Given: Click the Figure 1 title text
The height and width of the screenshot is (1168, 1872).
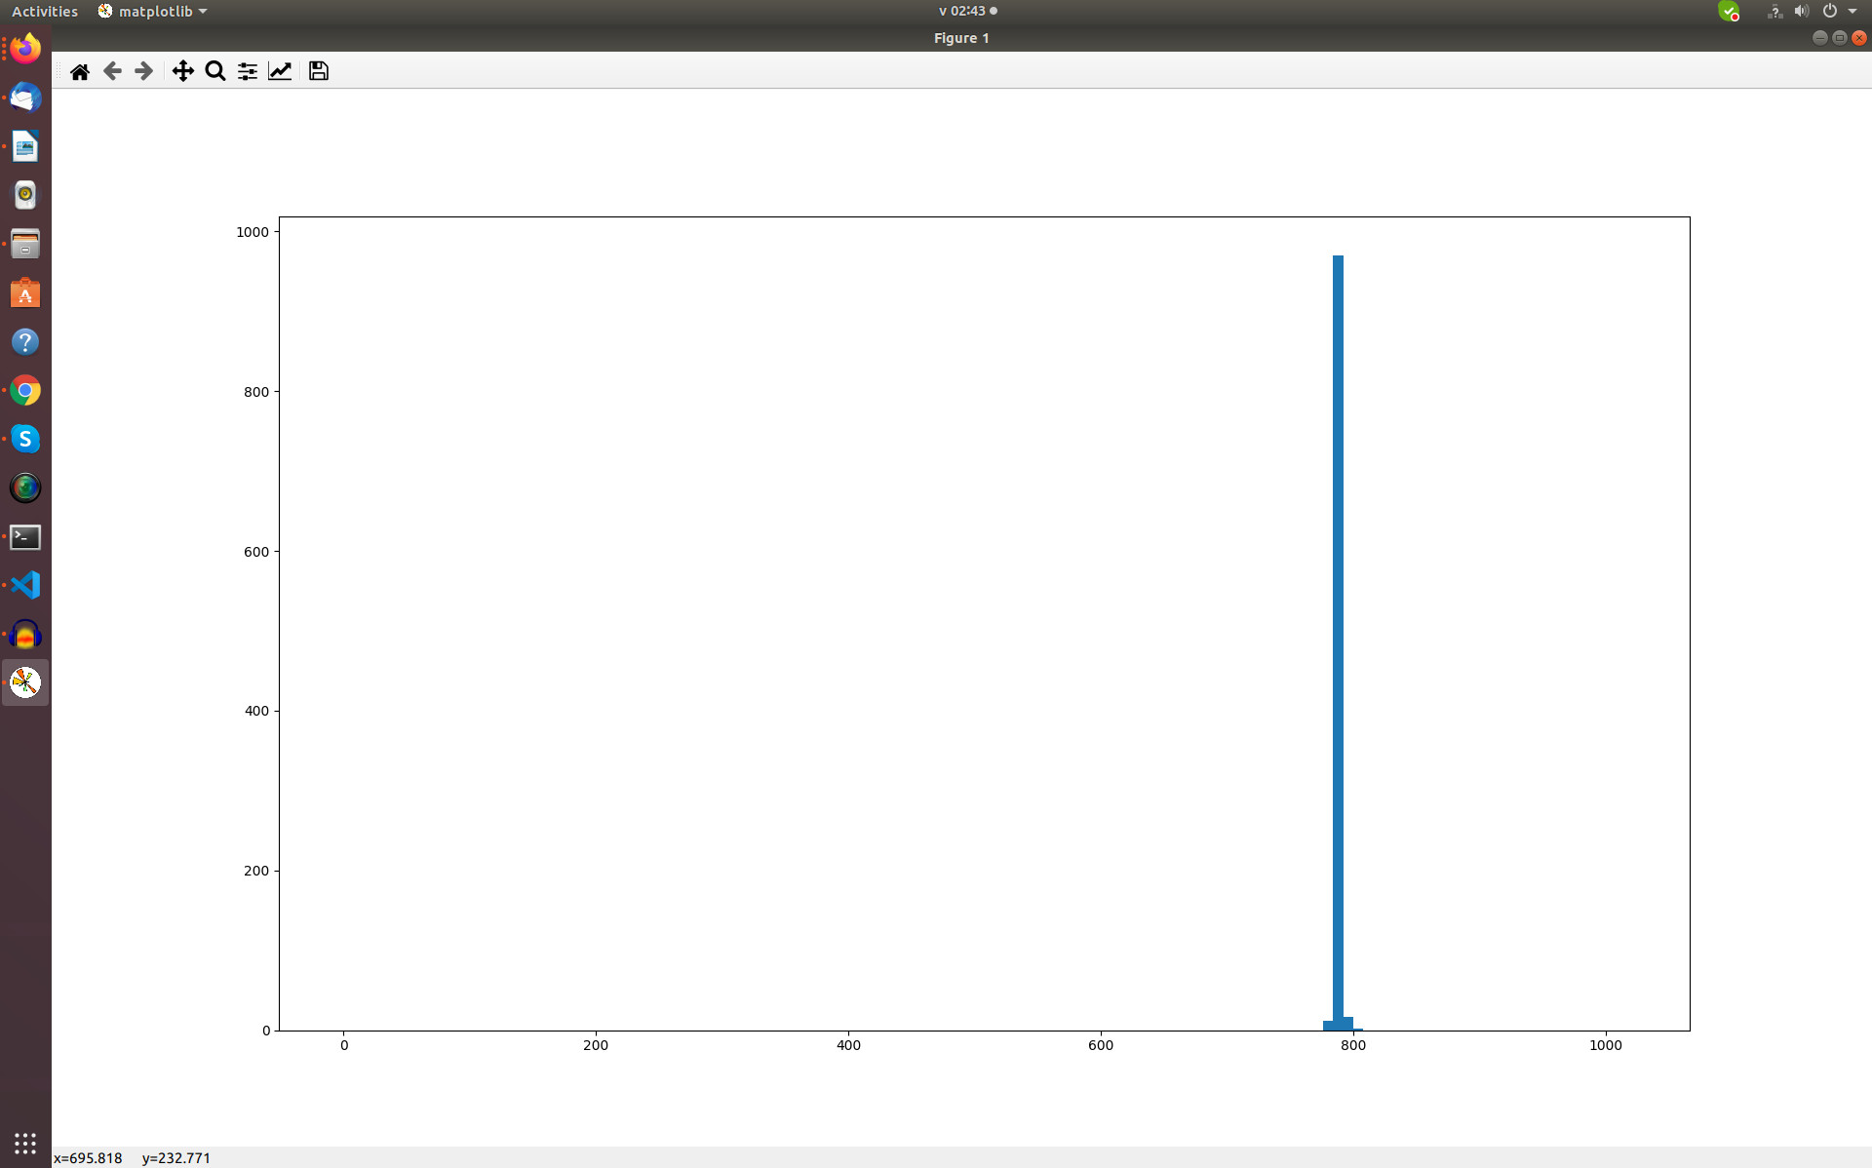Looking at the screenshot, I should coord(961,38).
